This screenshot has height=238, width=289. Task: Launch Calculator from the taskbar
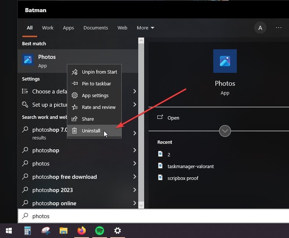click(28, 231)
